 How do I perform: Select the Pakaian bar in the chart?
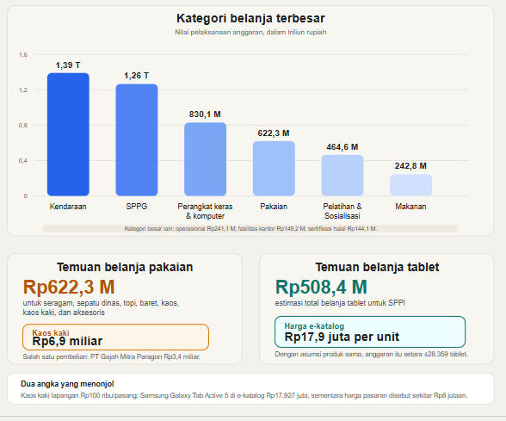[274, 169]
